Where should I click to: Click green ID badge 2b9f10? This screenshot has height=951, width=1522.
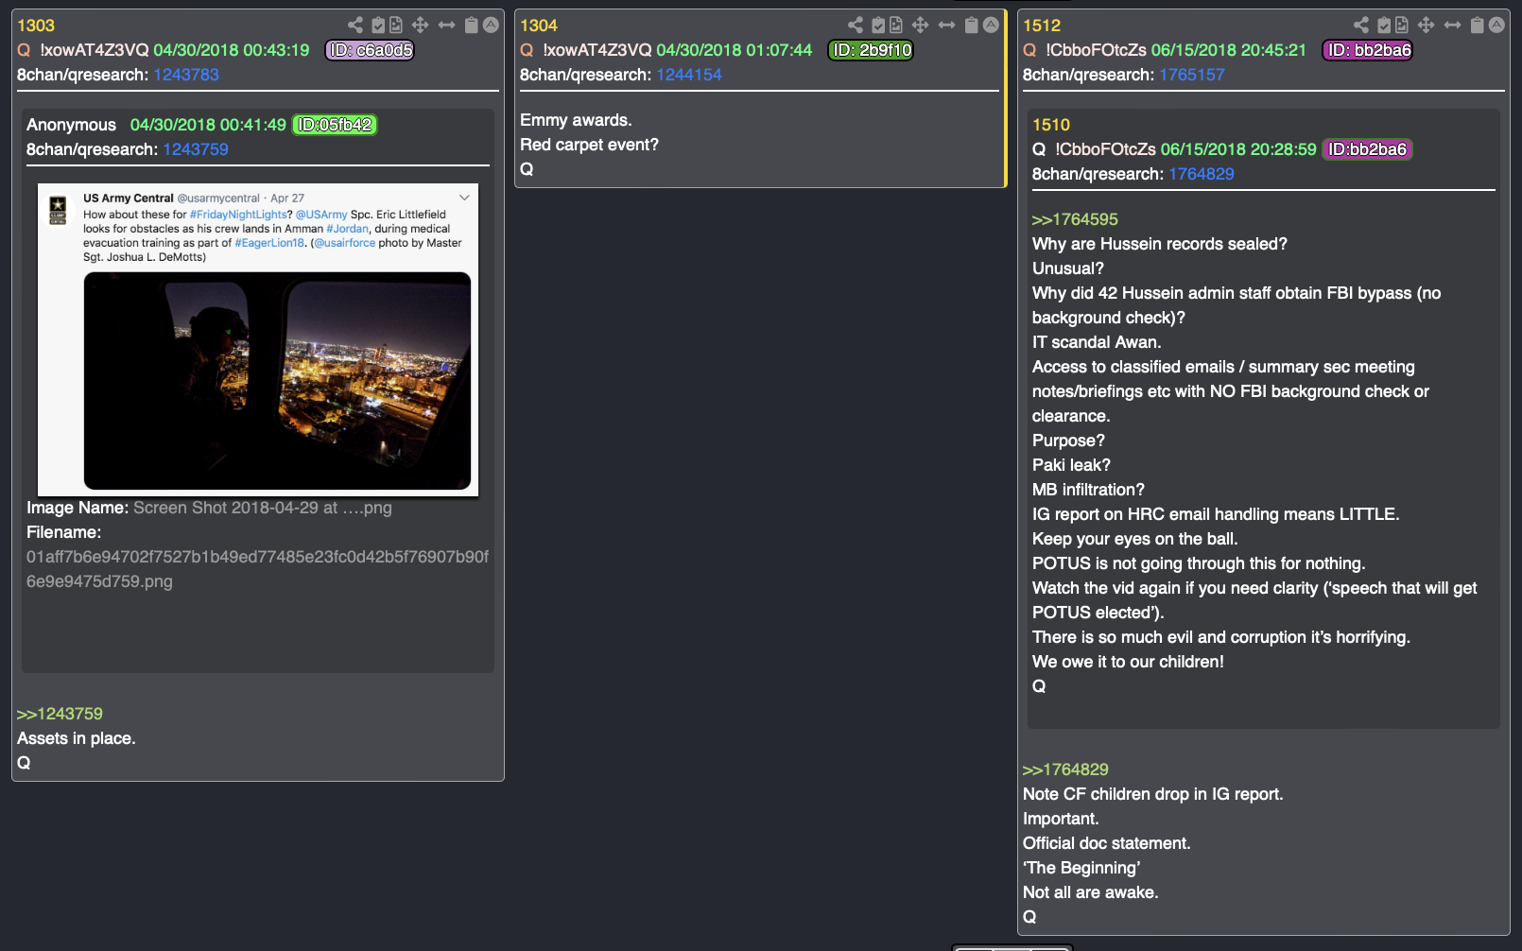point(872,50)
